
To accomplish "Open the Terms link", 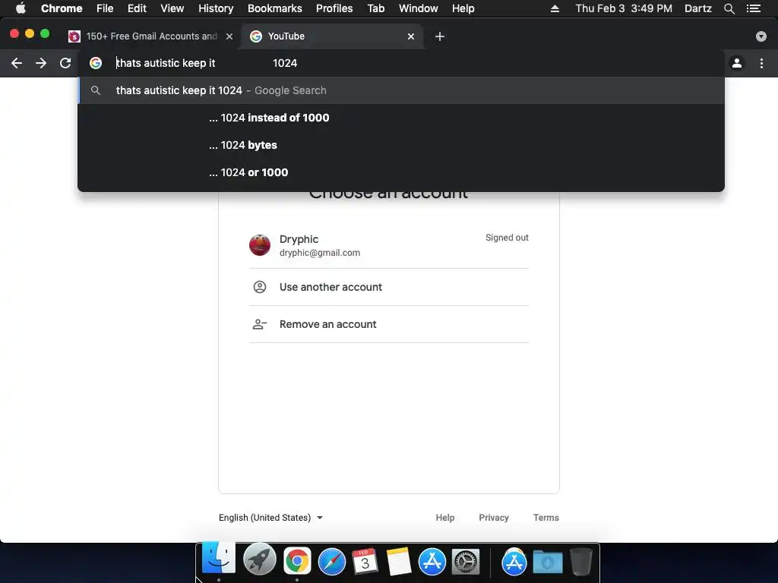I will [x=546, y=518].
